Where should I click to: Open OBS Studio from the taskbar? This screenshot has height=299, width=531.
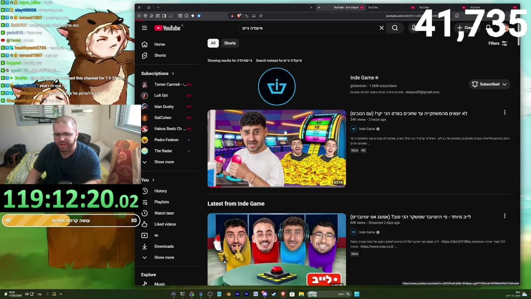point(210,294)
